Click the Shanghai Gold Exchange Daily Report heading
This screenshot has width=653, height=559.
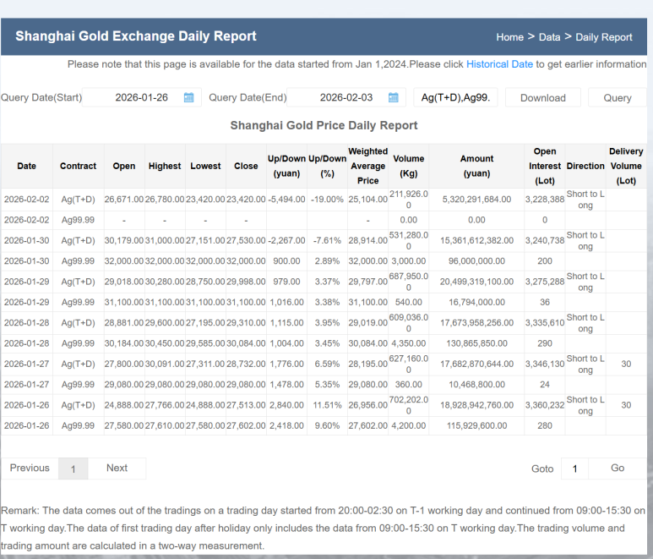(136, 36)
